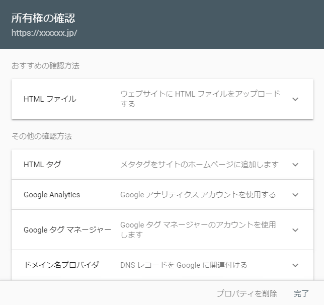Screen dimensions: 324x305
Task: Expand the Google Analytics chevron arrow
Action: click(295, 195)
